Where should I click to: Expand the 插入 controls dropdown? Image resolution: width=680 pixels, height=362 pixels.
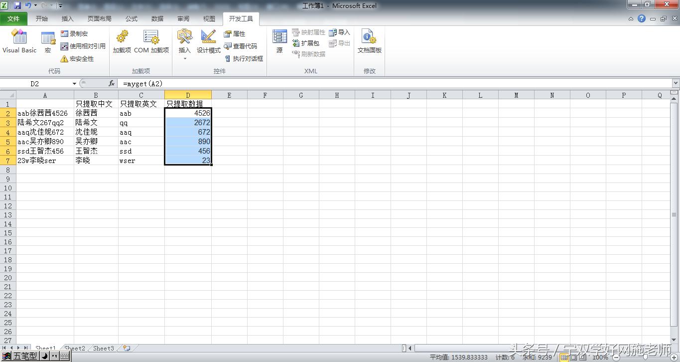click(x=185, y=58)
